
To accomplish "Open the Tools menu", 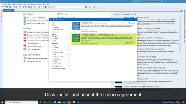I will [x=40, y=4].
